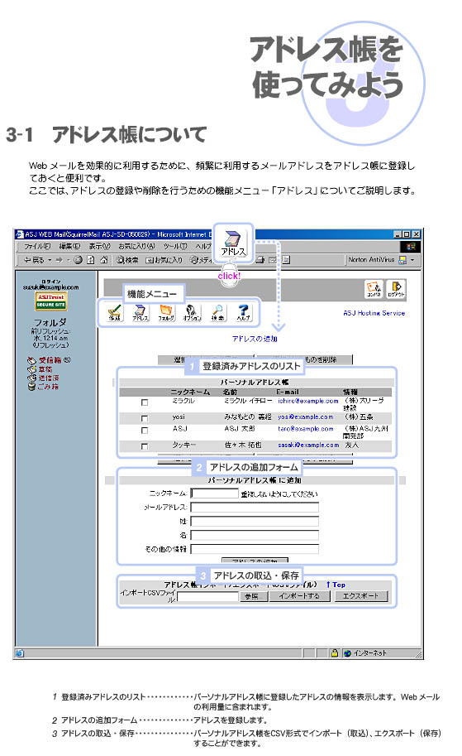Open the ツール menu
This screenshot has width=462, height=756.
pyautogui.click(x=175, y=247)
